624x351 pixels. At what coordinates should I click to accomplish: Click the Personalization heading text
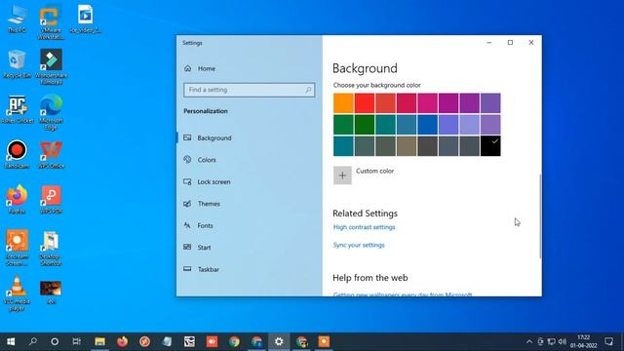pos(206,111)
